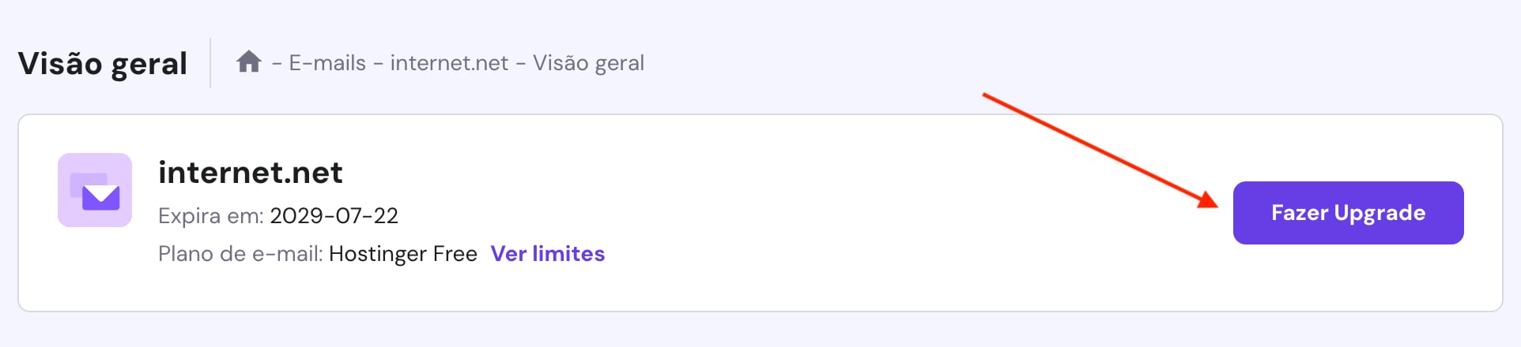Screen dimensions: 1521x347
Task: Click the expiration date 2029-07-22
Action: click(x=334, y=216)
